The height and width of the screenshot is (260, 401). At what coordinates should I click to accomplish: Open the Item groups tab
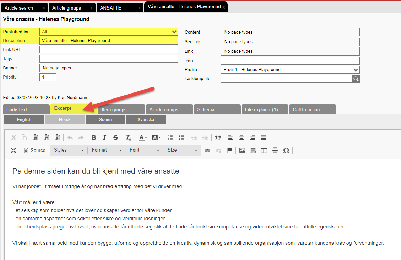[122, 109]
